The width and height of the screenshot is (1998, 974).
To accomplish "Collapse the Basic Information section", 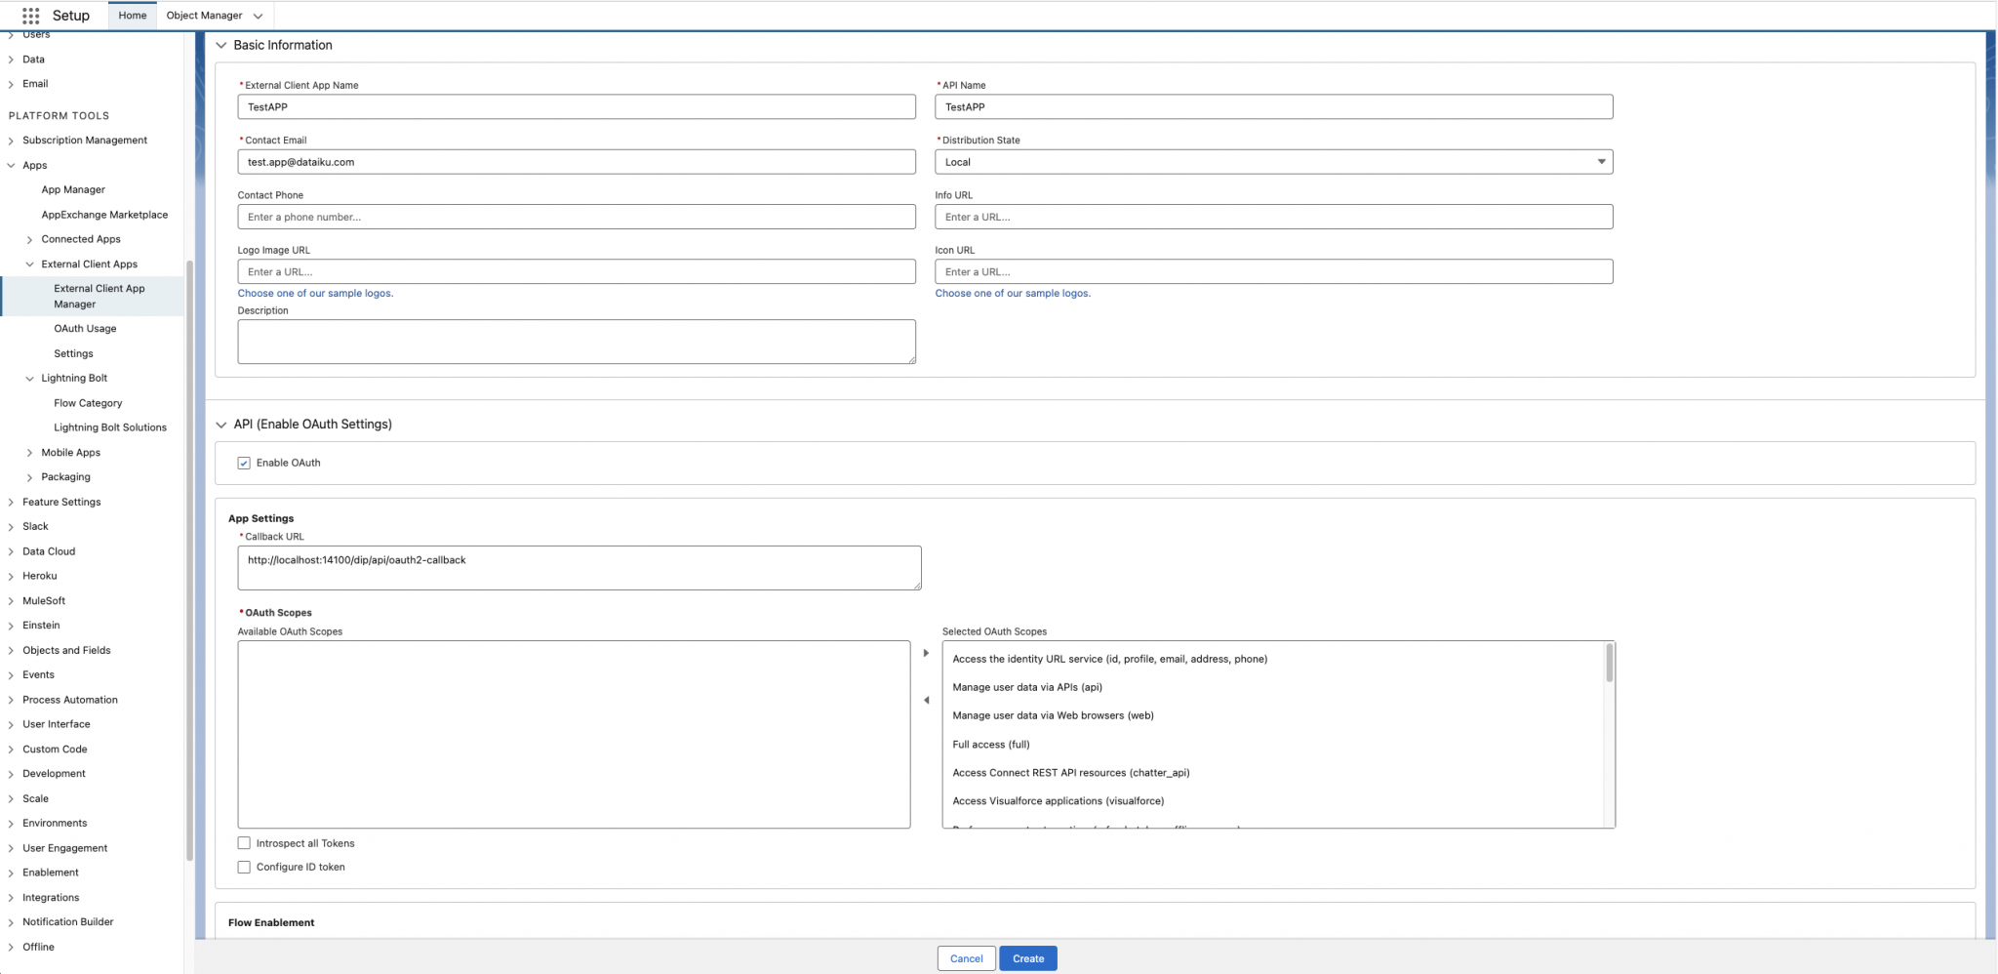I will tap(222, 45).
